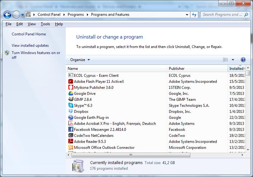Click the Adobe Acrobat X Pro icon

(x=71, y=123)
